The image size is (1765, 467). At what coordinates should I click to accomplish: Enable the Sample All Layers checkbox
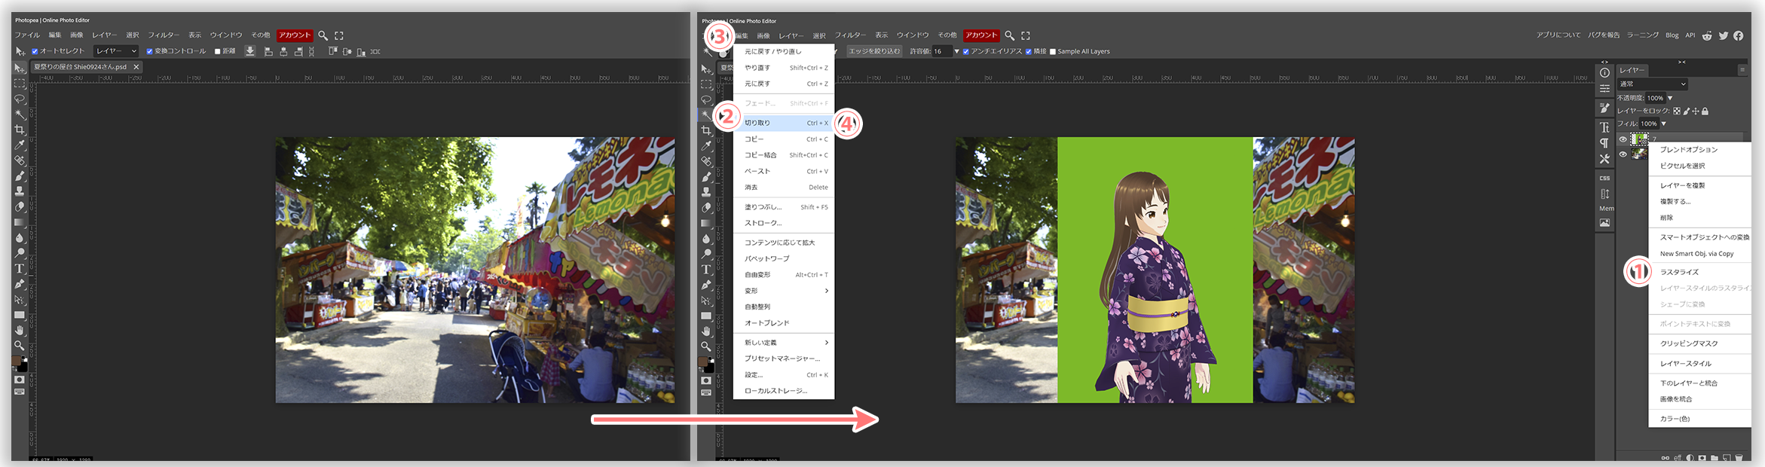(1053, 52)
